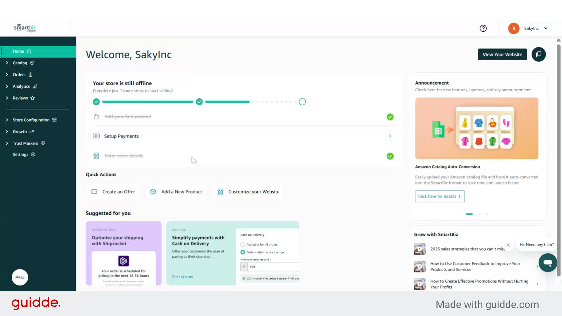Viewport: 562px width, 316px height.
Task: Open Settings in the sidebar
Action: pyautogui.click(x=20, y=154)
